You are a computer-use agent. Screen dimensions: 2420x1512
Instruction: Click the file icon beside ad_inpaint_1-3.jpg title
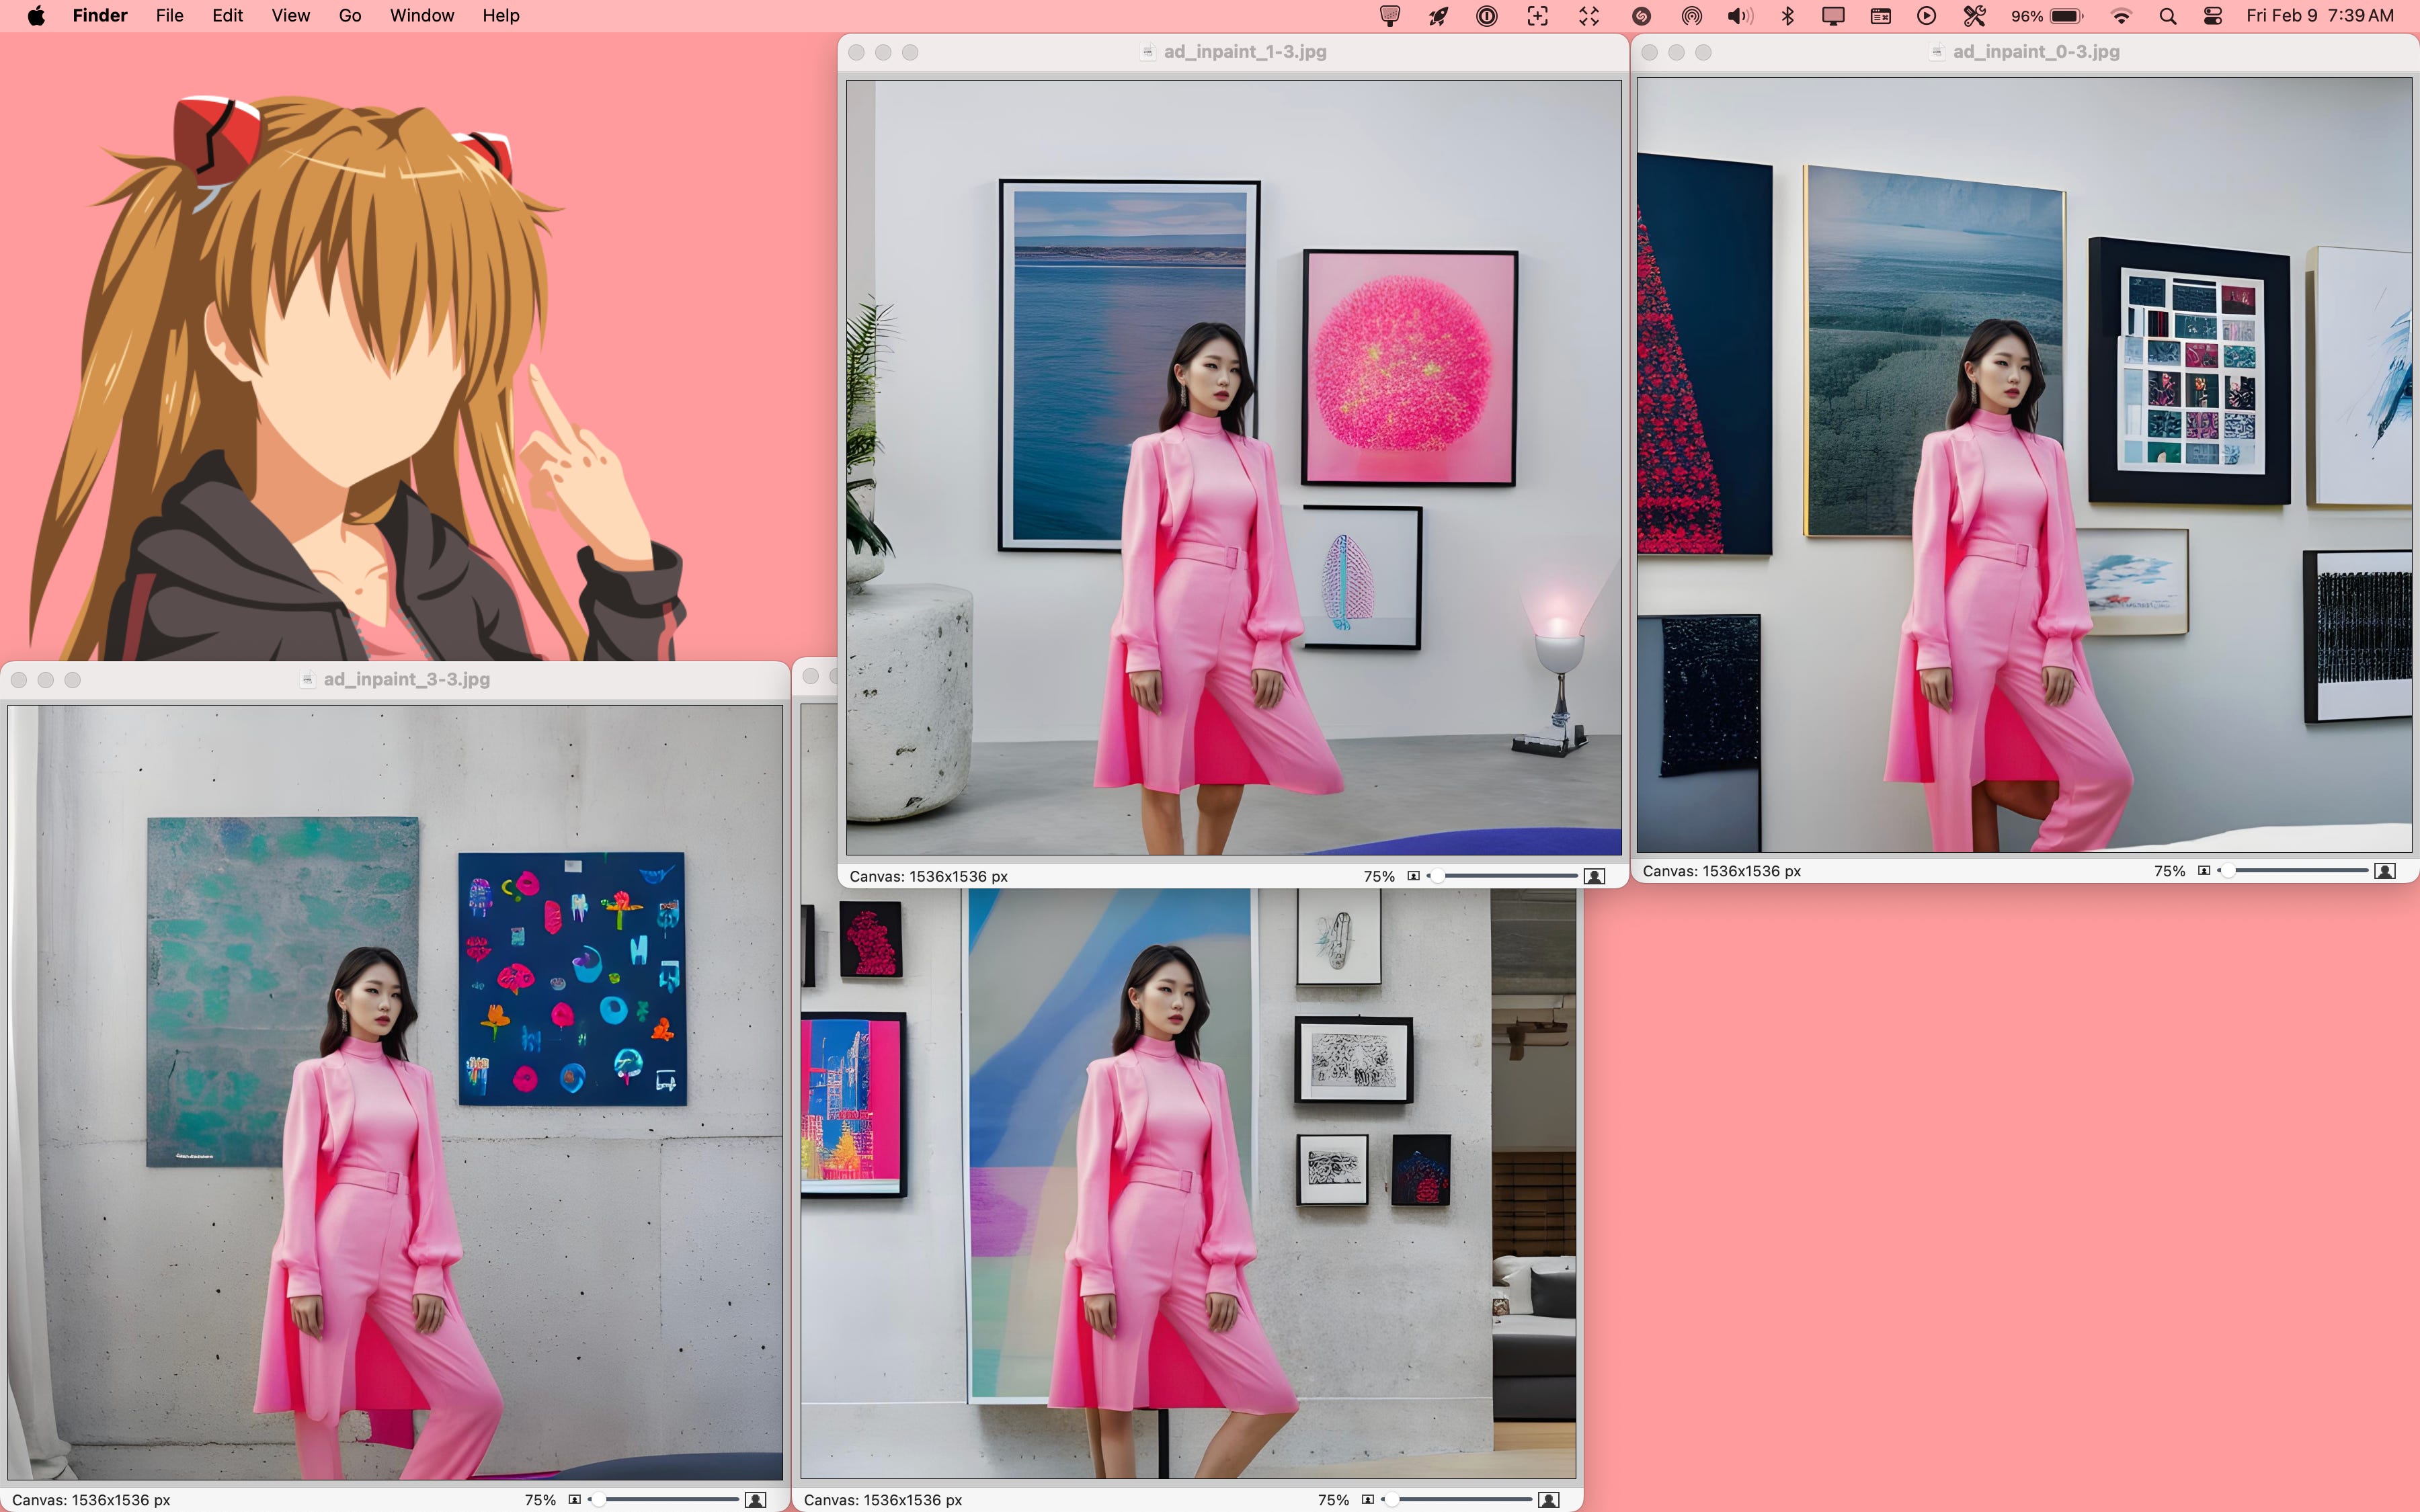pos(1148,52)
